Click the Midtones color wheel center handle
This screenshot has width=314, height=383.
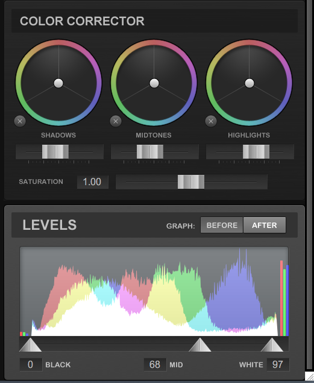[154, 83]
